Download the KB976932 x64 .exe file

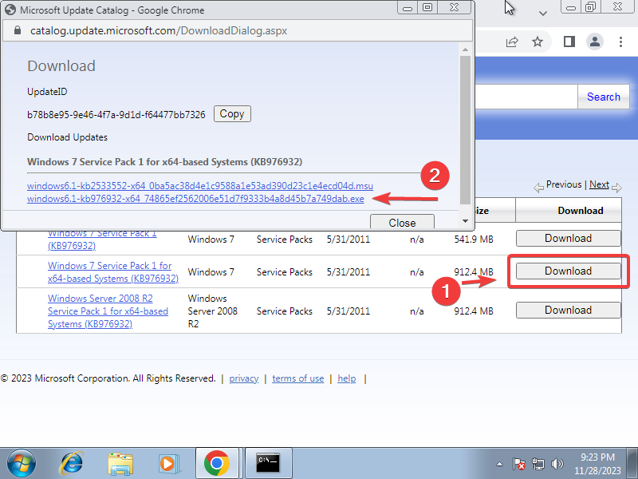[195, 199]
